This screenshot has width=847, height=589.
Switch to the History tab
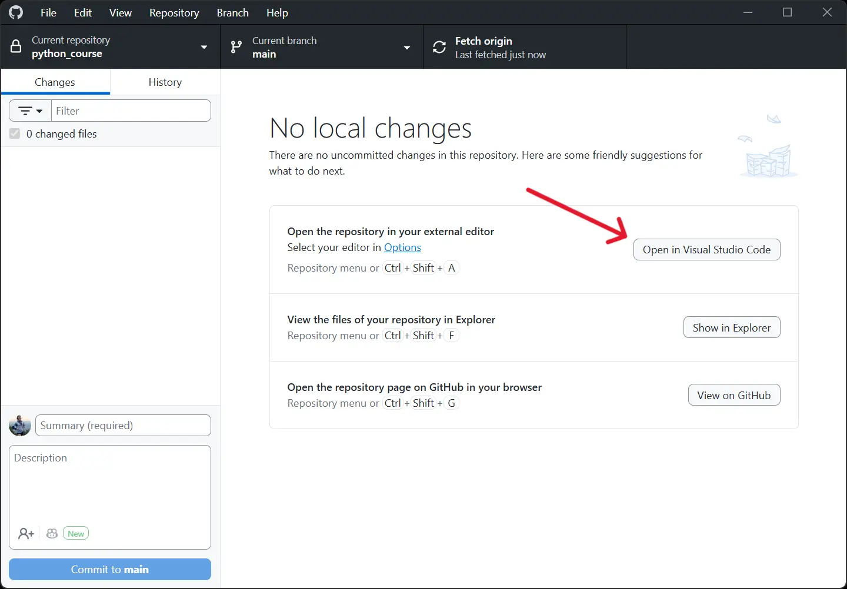(x=165, y=82)
